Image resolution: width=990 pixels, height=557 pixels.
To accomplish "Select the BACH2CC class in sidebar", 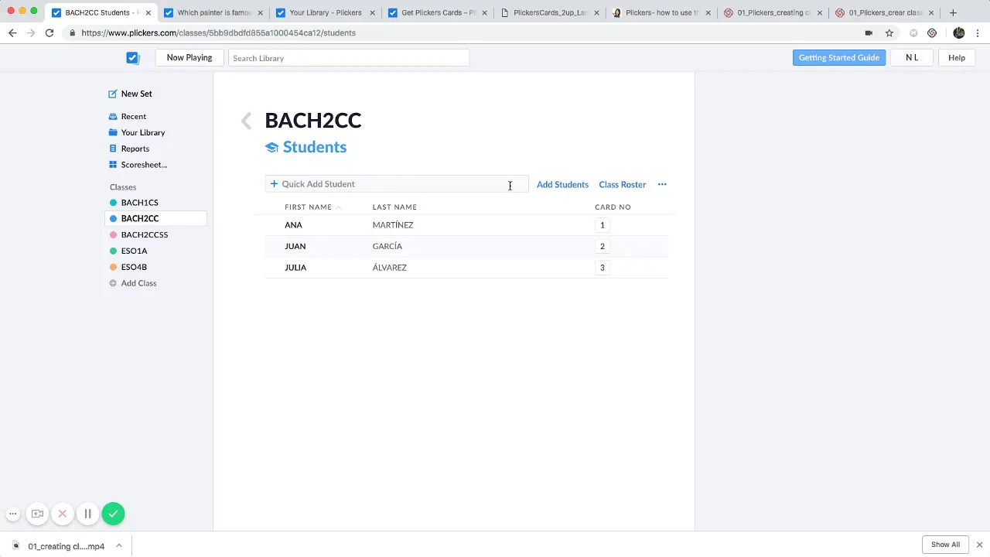I will [x=155, y=219].
